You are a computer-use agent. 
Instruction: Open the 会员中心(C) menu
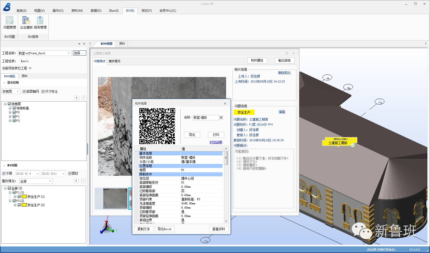(168, 11)
